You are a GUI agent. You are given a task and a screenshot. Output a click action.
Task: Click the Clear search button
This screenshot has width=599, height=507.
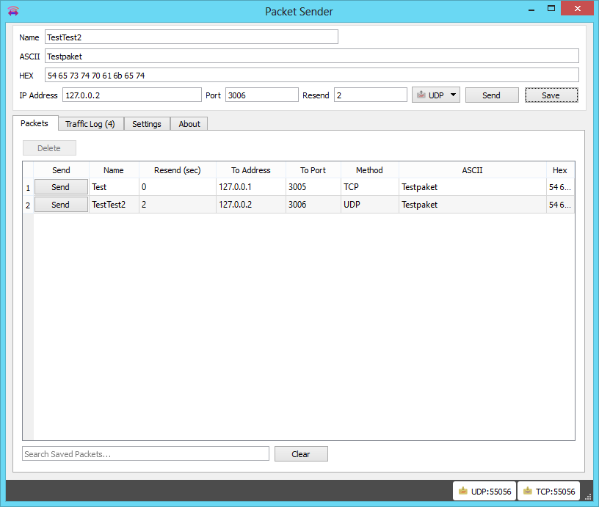(301, 454)
